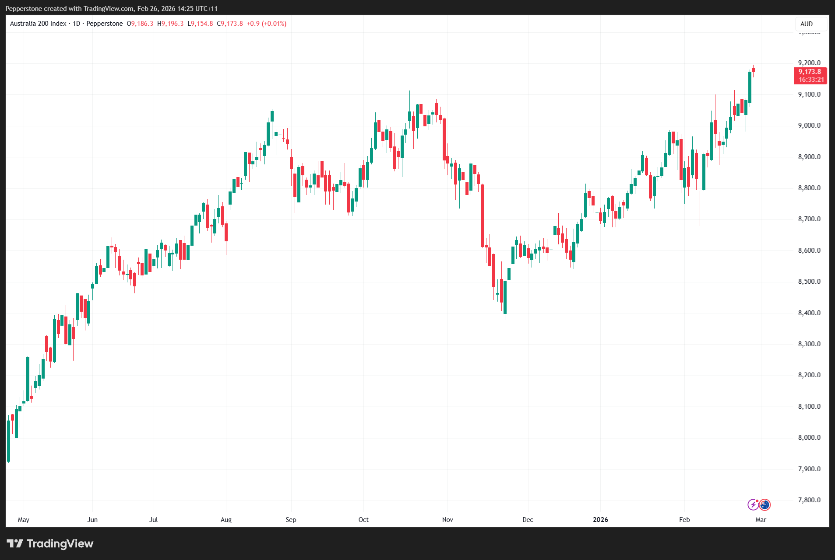The height and width of the screenshot is (560, 835).
Task: Click the 2026 year label on time axis
Action: tap(600, 519)
